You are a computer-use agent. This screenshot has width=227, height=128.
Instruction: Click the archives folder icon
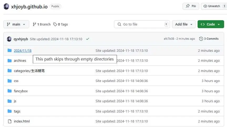coord(10,60)
